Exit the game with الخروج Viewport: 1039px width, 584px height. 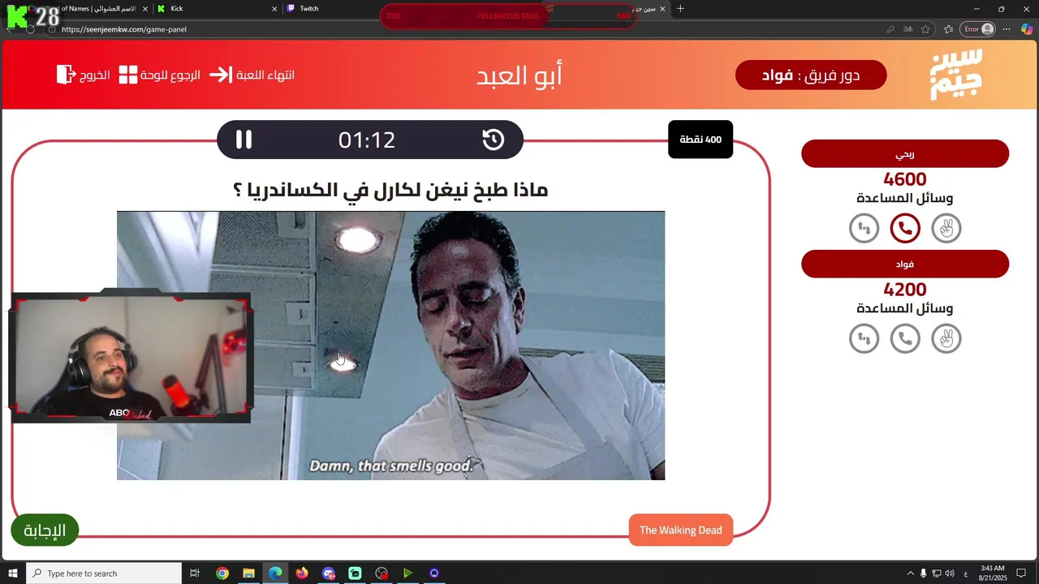coord(84,75)
